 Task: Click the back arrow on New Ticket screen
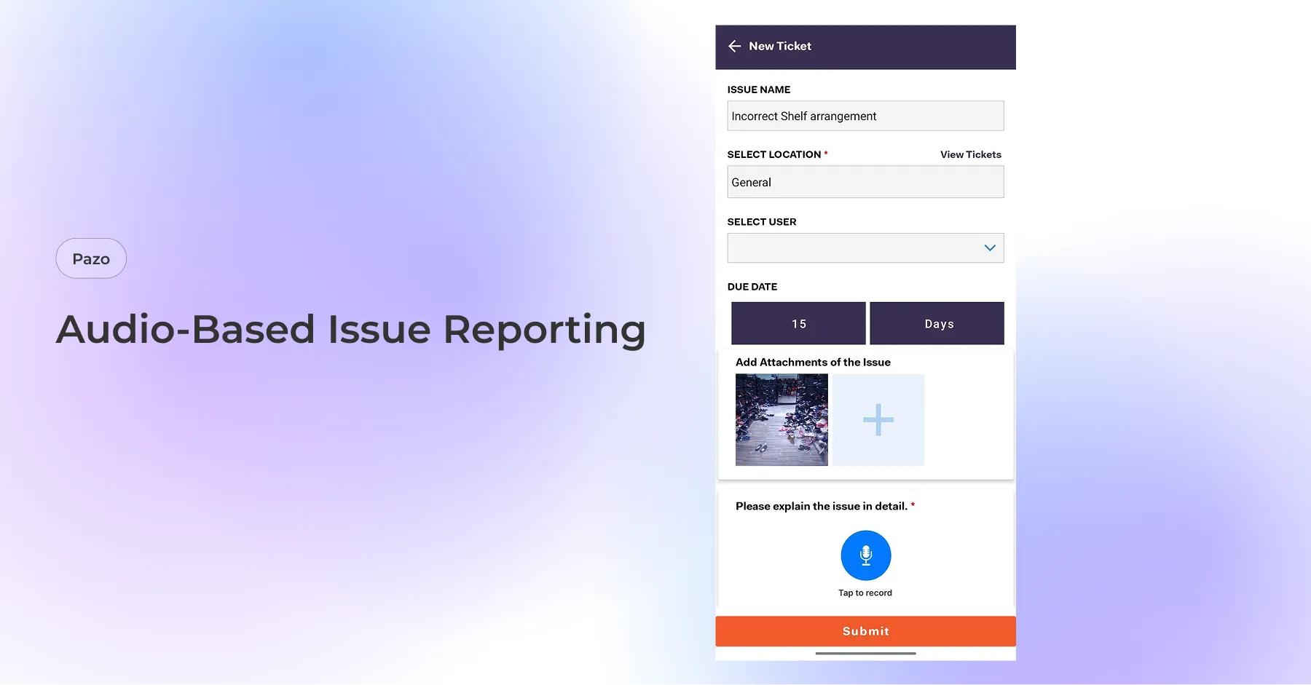click(735, 46)
